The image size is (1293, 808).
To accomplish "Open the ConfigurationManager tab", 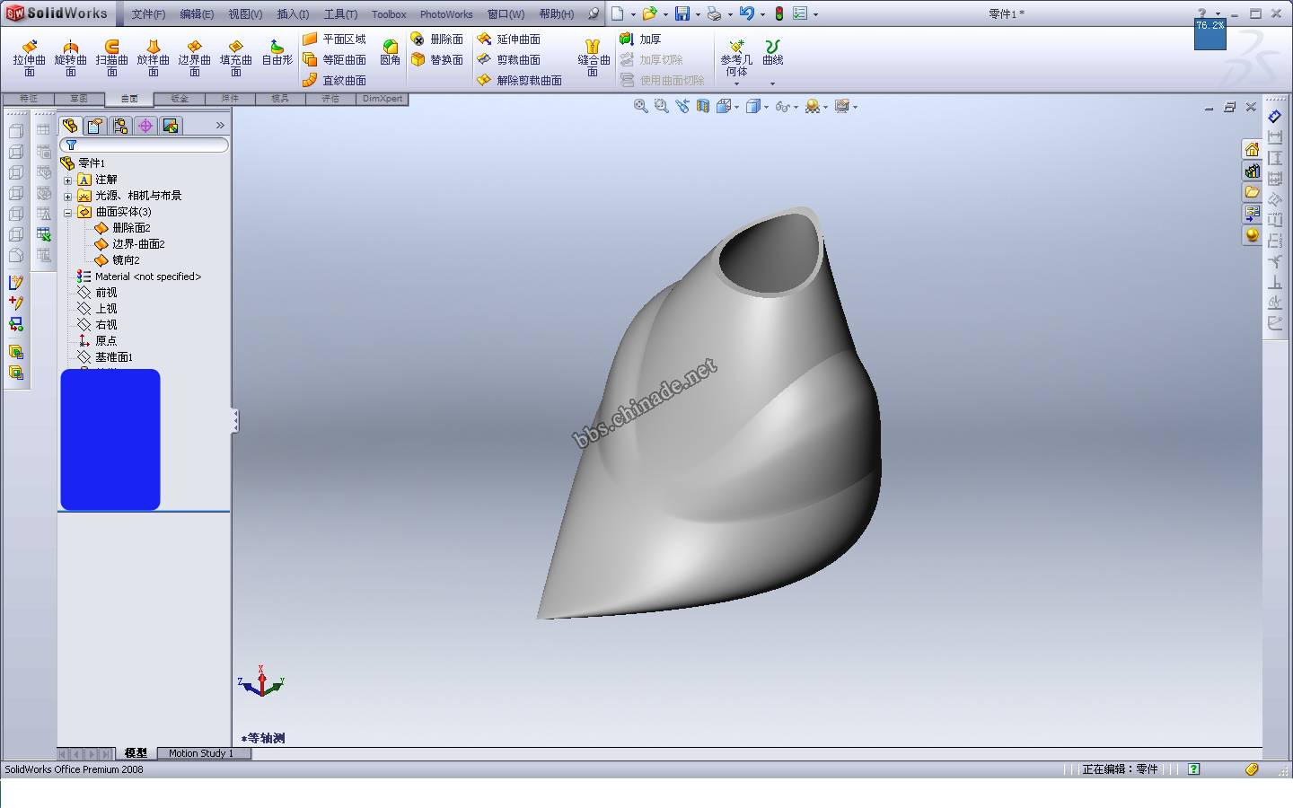I will click(120, 126).
